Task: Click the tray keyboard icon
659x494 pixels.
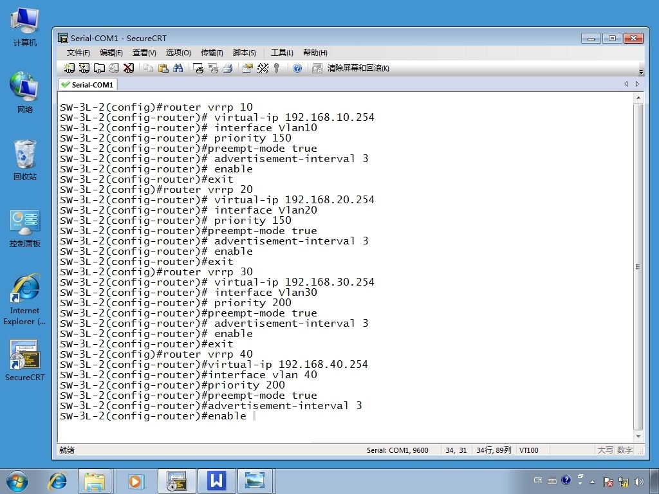Action: pos(552,480)
